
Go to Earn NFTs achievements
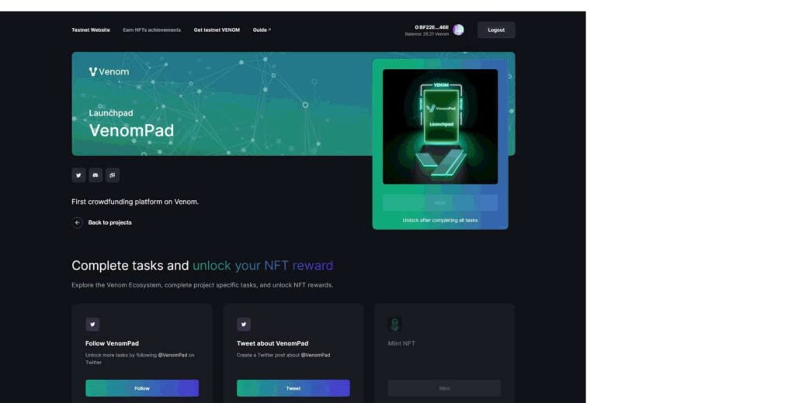coord(151,30)
